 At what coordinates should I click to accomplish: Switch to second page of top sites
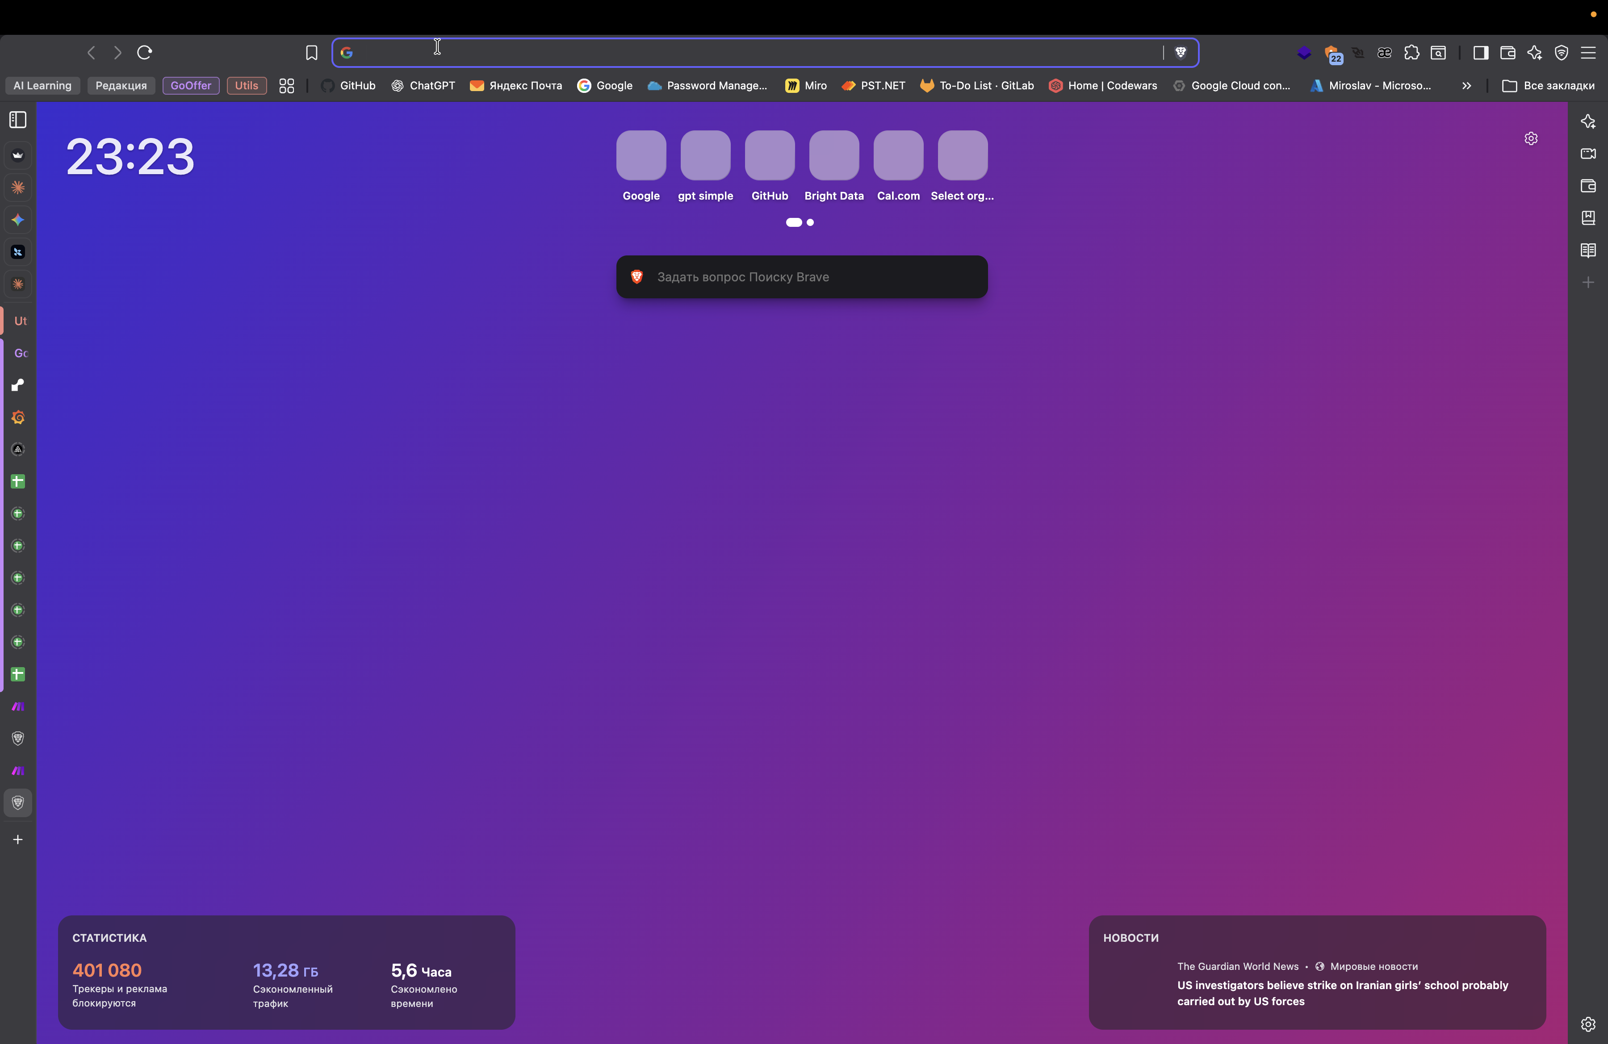coord(810,222)
